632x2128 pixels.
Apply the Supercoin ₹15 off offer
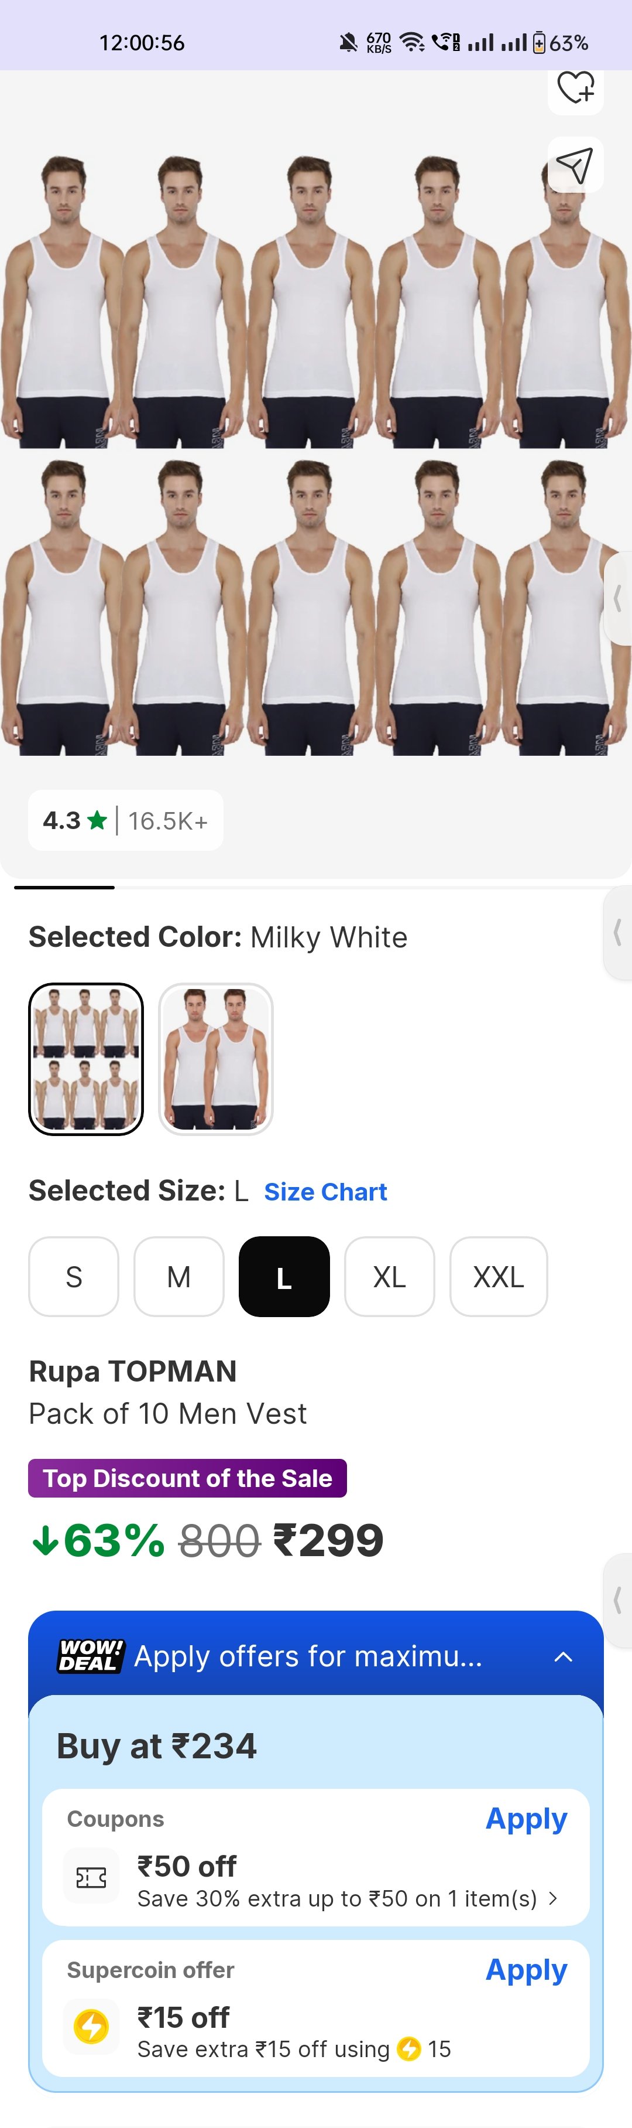click(525, 1969)
